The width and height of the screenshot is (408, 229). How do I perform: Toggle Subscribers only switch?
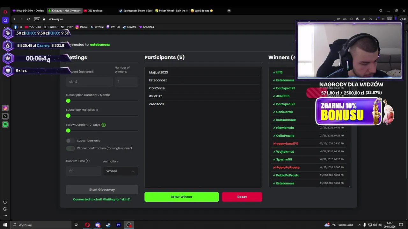point(70,141)
